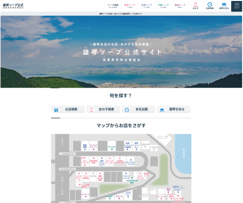Click the shop icon on お店検索
The height and width of the screenshot is (203, 243).
click(x=56, y=110)
